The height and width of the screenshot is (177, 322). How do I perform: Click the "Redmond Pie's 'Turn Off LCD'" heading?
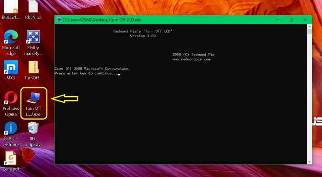[143, 31]
